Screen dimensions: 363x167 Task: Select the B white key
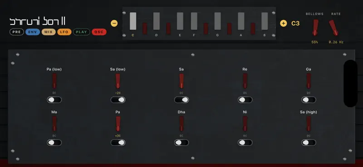(x=265, y=21)
